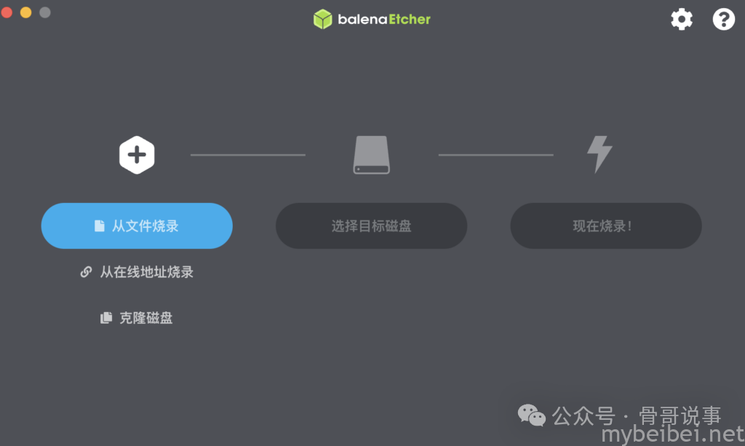
Task: Click the balenaEtcher title text
Action: pyautogui.click(x=384, y=20)
